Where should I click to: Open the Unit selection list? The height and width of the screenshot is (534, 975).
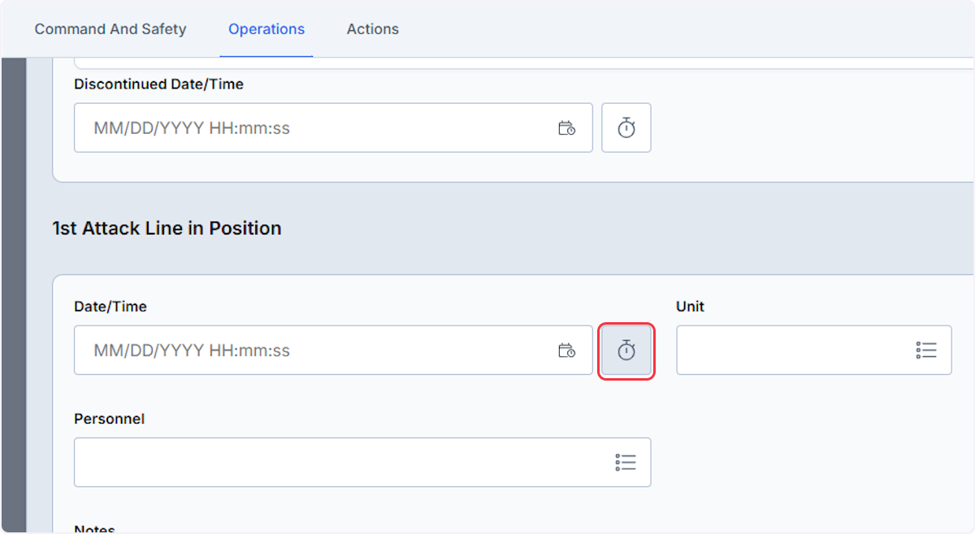pyautogui.click(x=814, y=351)
